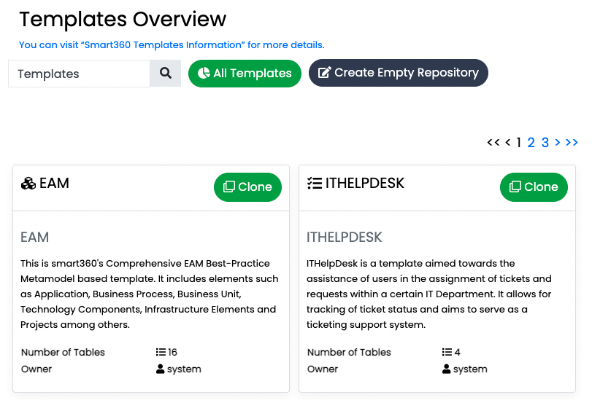Click the ITHELPDESK owner user icon
592x400 pixels.
pos(446,369)
